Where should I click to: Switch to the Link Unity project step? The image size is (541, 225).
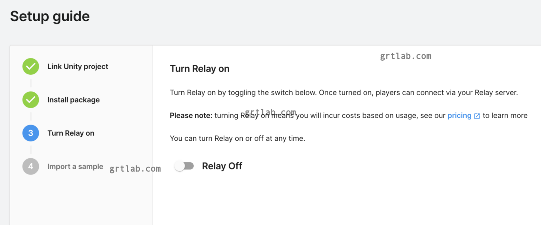pos(77,66)
